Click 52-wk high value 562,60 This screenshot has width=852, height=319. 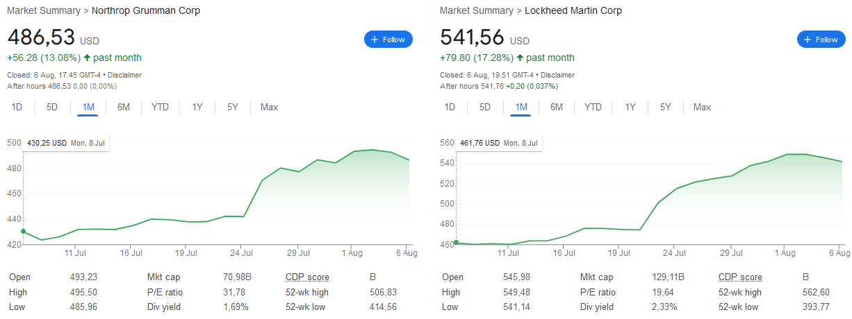point(816,292)
